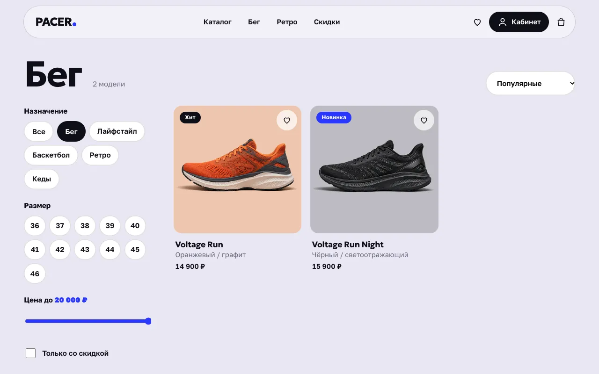Click the 'Voltage Run' product name
This screenshot has height=374, width=599.
(x=199, y=245)
